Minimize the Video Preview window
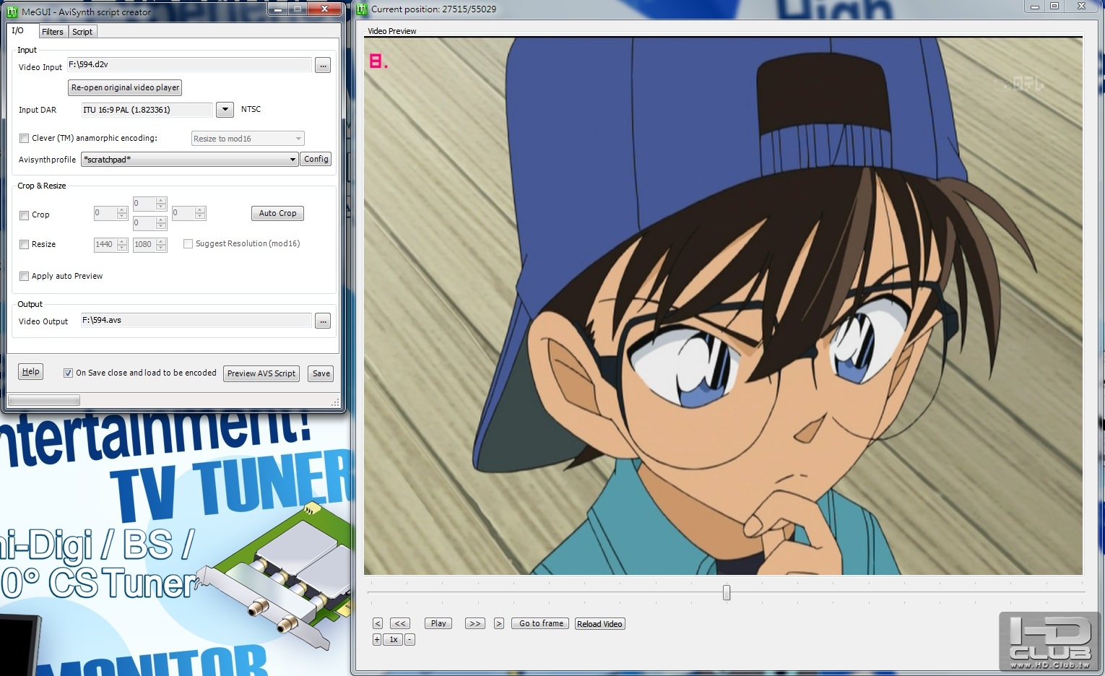This screenshot has height=676, width=1105. pos(1035,6)
